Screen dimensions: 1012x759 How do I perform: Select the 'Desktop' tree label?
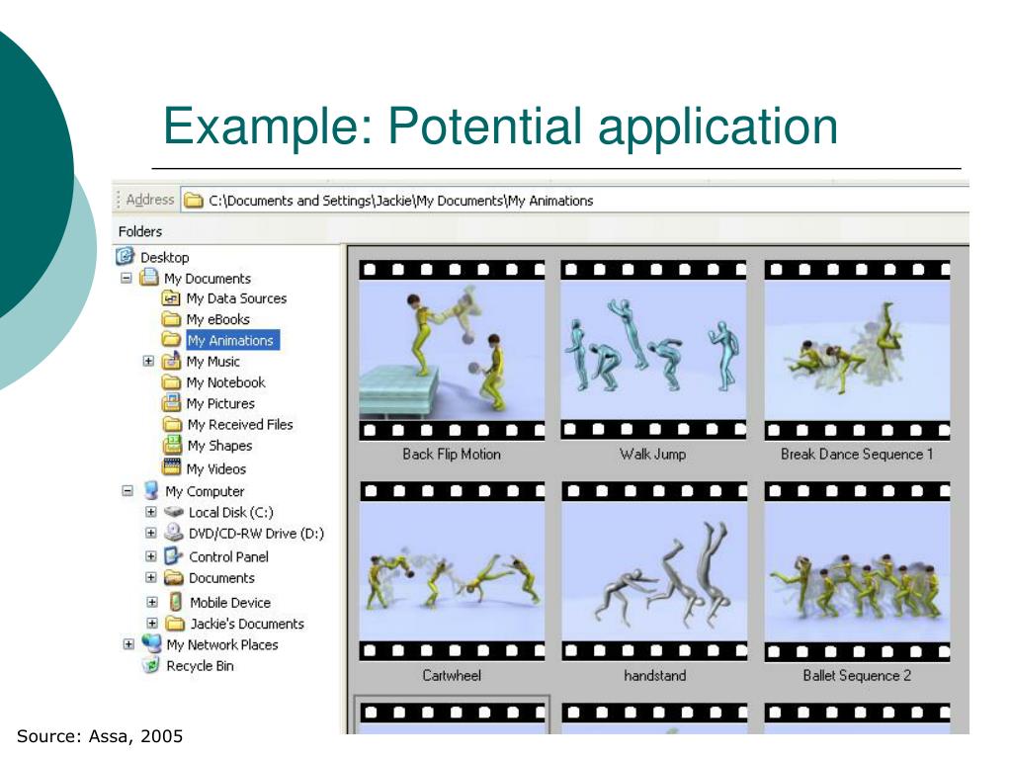pos(165,258)
